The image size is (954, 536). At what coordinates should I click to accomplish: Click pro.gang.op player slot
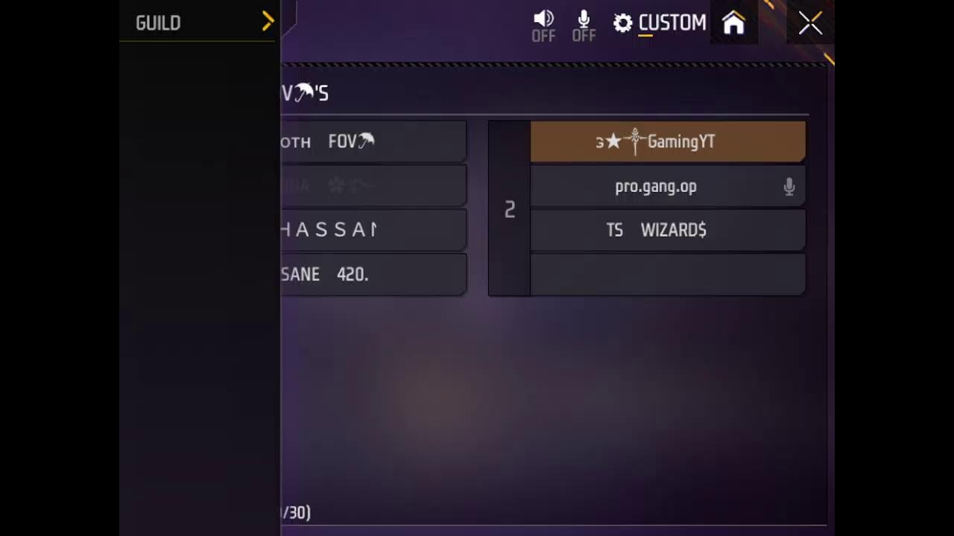click(x=668, y=186)
